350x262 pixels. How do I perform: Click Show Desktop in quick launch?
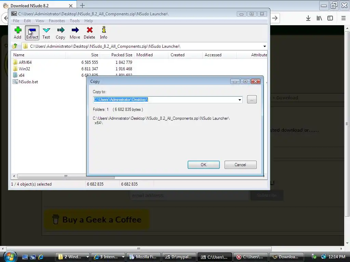click(25, 257)
